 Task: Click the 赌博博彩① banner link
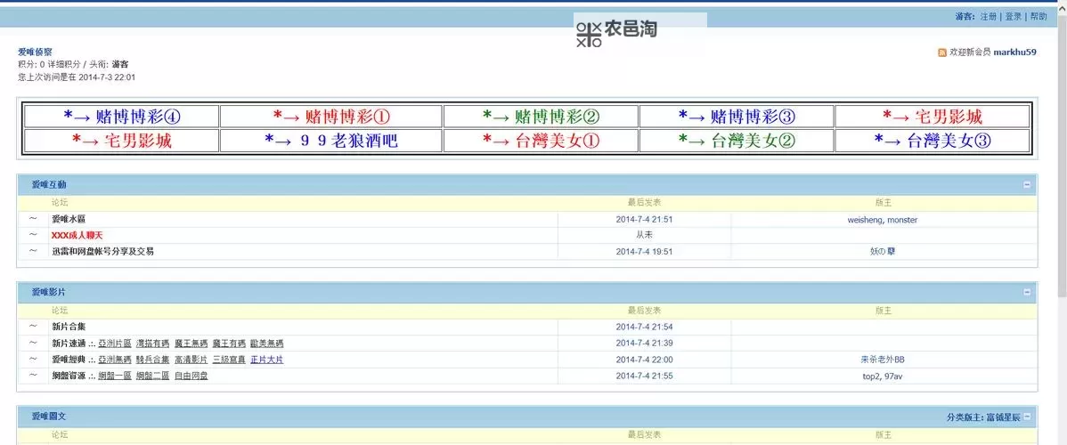[x=331, y=117]
